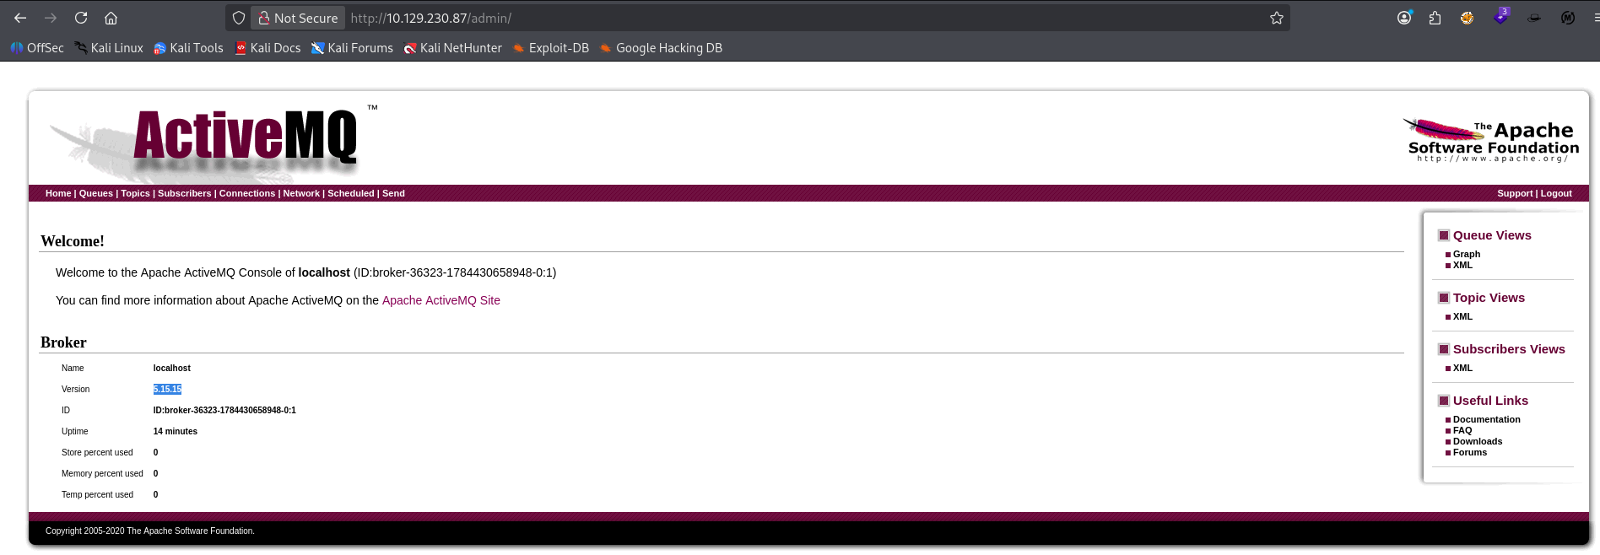1600x555 pixels.
Task: Click the Useful Links heading
Action: point(1490,401)
